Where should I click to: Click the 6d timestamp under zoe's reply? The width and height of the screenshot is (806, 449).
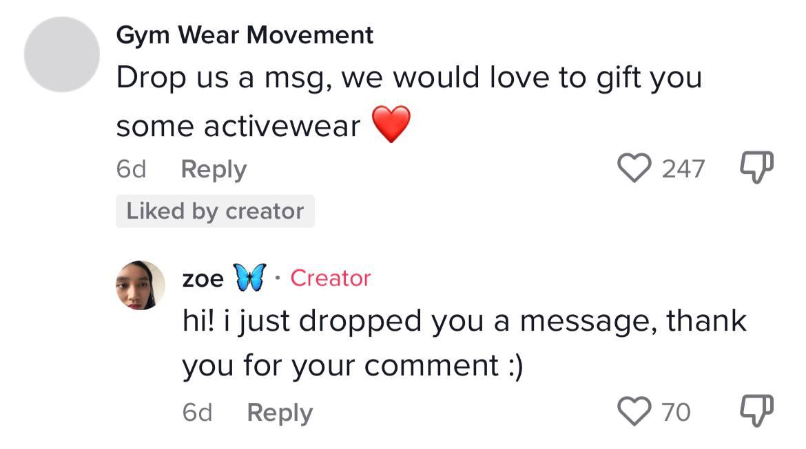tap(197, 413)
